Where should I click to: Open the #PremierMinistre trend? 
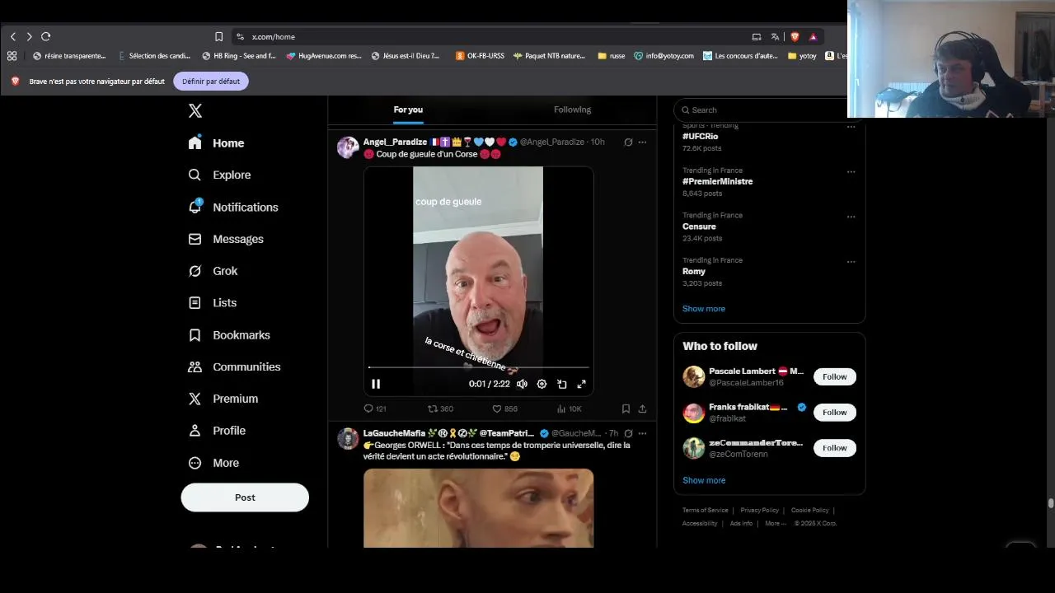[717, 181]
